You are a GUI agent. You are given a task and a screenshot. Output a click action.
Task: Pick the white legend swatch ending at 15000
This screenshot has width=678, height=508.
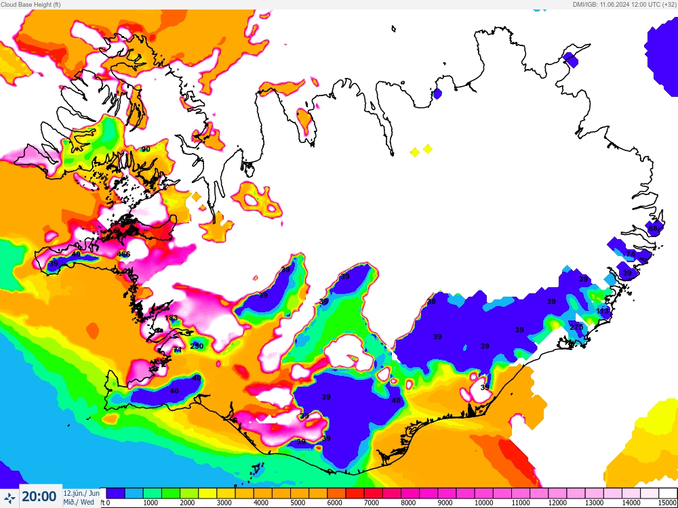coord(668,493)
